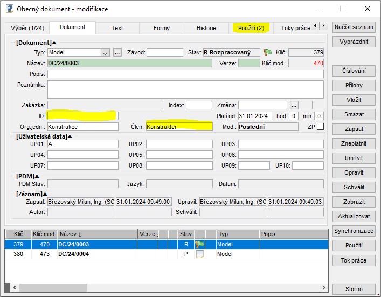Screen dimensions: 381x297
Task: Toggle the ZP checkbox
Action: [320, 127]
